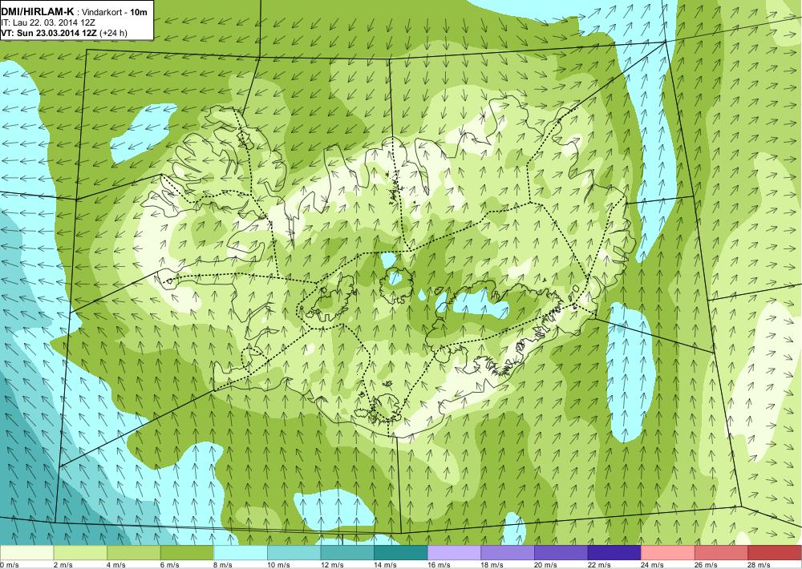The image size is (802, 569).
Task: Click the "0 m/s" legend label
Action: [x=10, y=565]
